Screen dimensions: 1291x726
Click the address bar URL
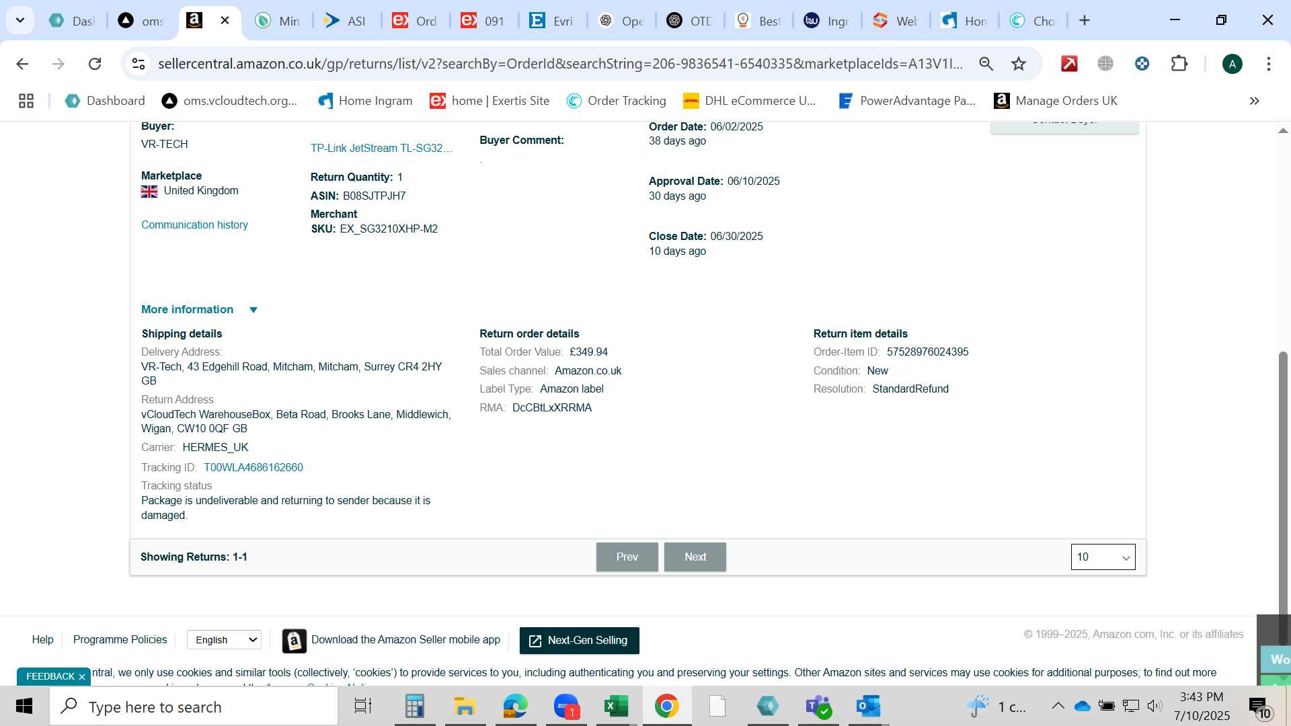(560, 64)
